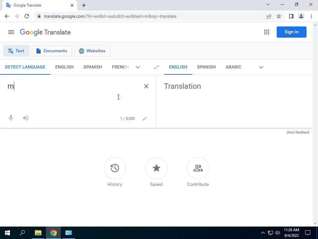Click the browser address bar URL

(110, 16)
